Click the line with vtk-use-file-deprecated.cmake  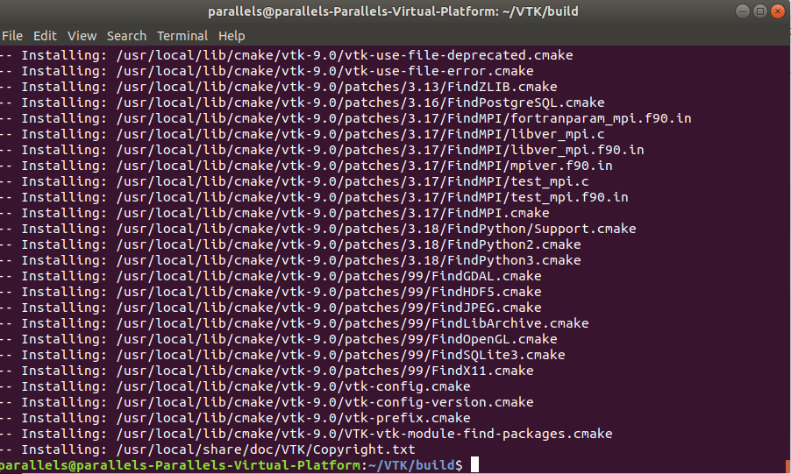point(287,55)
